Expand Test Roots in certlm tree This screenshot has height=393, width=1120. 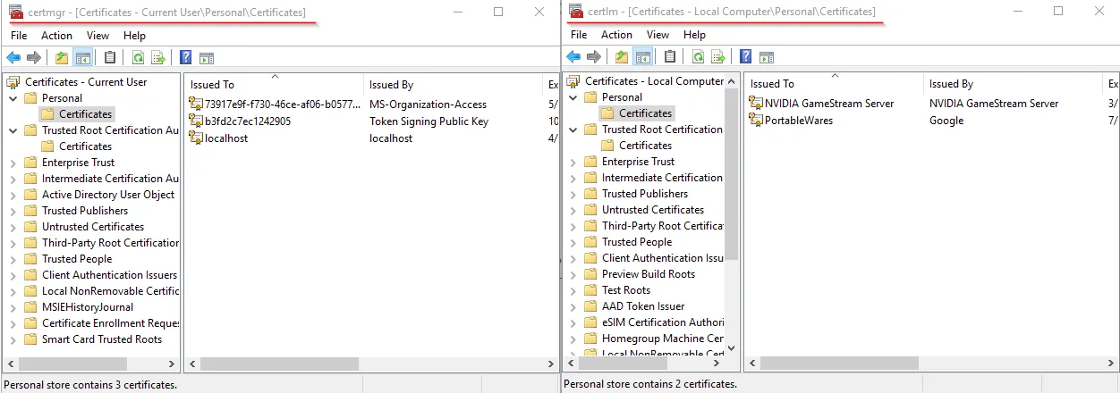(x=573, y=290)
